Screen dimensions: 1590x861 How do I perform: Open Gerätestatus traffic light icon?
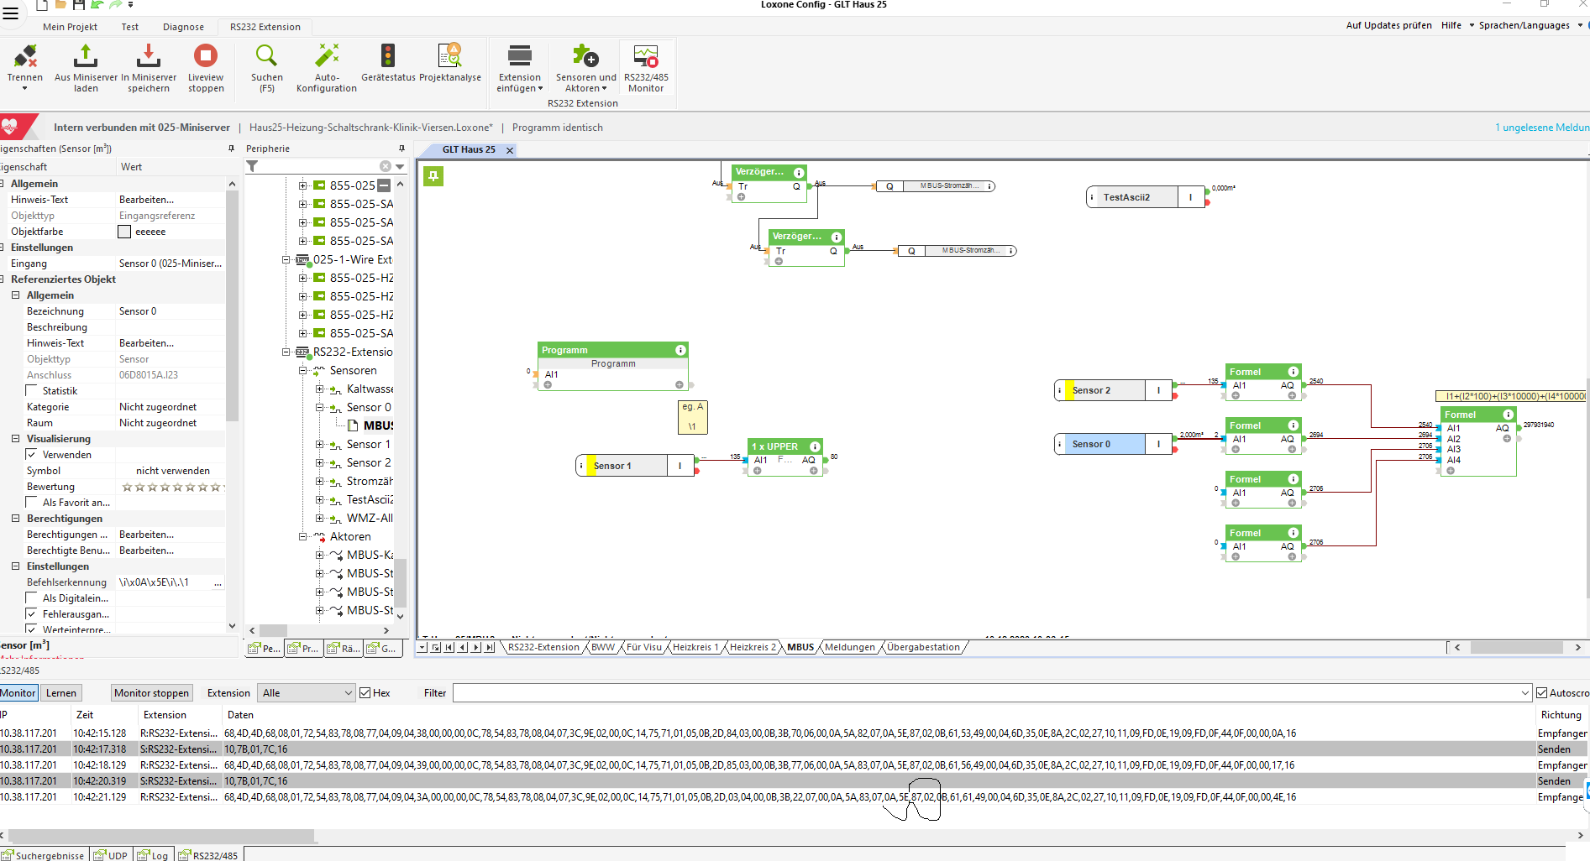pyautogui.click(x=387, y=56)
